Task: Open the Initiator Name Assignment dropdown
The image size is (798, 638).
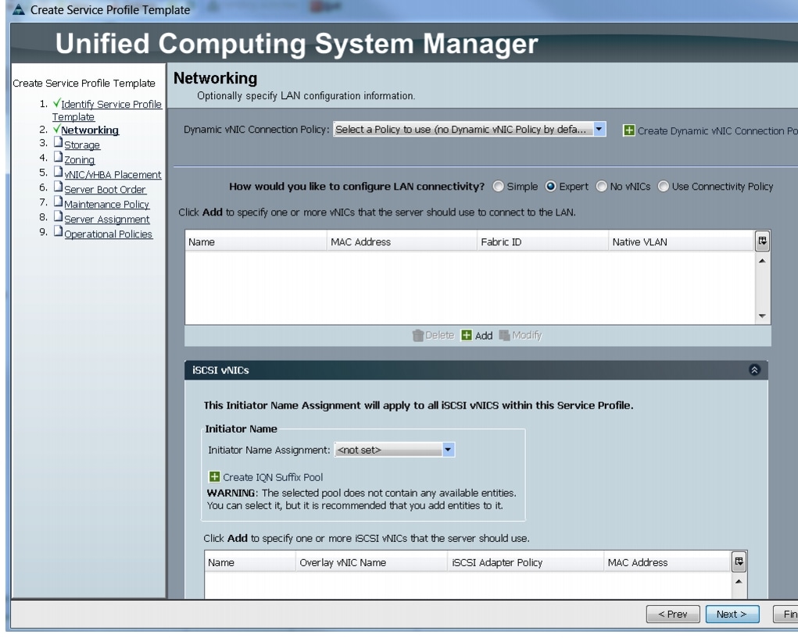Action: tap(394, 450)
